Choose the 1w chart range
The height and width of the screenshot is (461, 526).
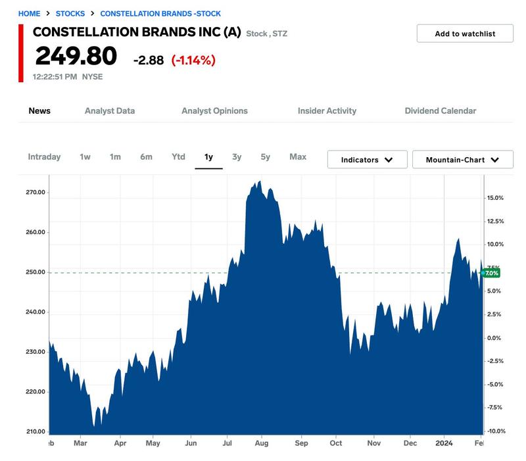pyautogui.click(x=85, y=157)
